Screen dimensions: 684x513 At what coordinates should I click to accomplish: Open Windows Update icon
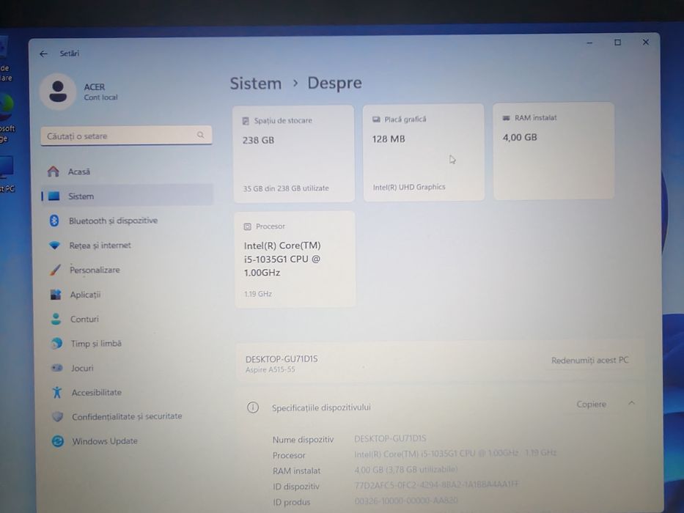(x=58, y=441)
